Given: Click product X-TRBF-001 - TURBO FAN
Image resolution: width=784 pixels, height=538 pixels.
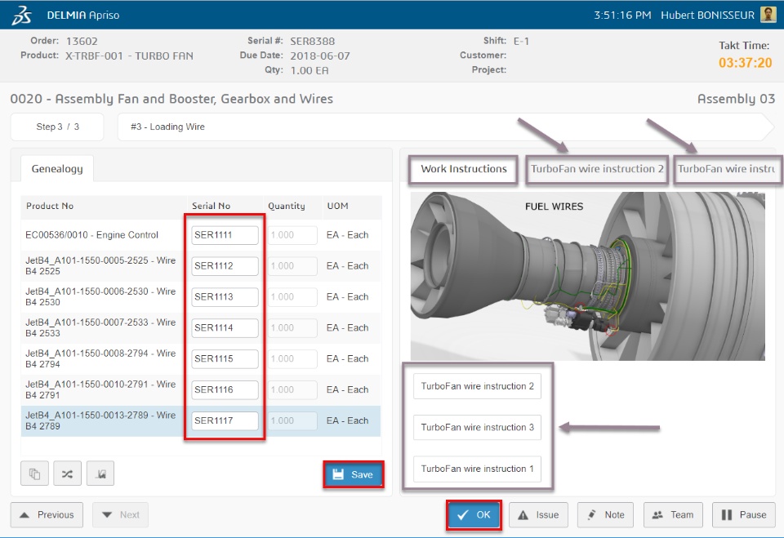Looking at the screenshot, I should tap(130, 56).
